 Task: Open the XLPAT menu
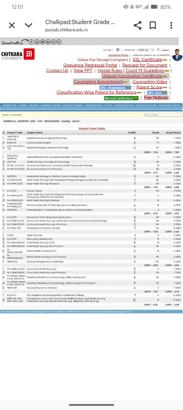[x=108, y=105]
